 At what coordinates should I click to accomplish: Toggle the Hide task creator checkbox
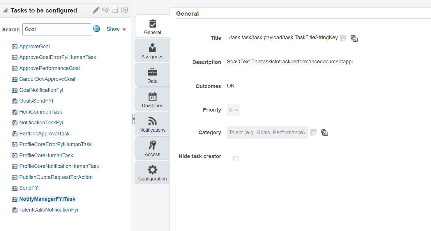click(x=236, y=159)
